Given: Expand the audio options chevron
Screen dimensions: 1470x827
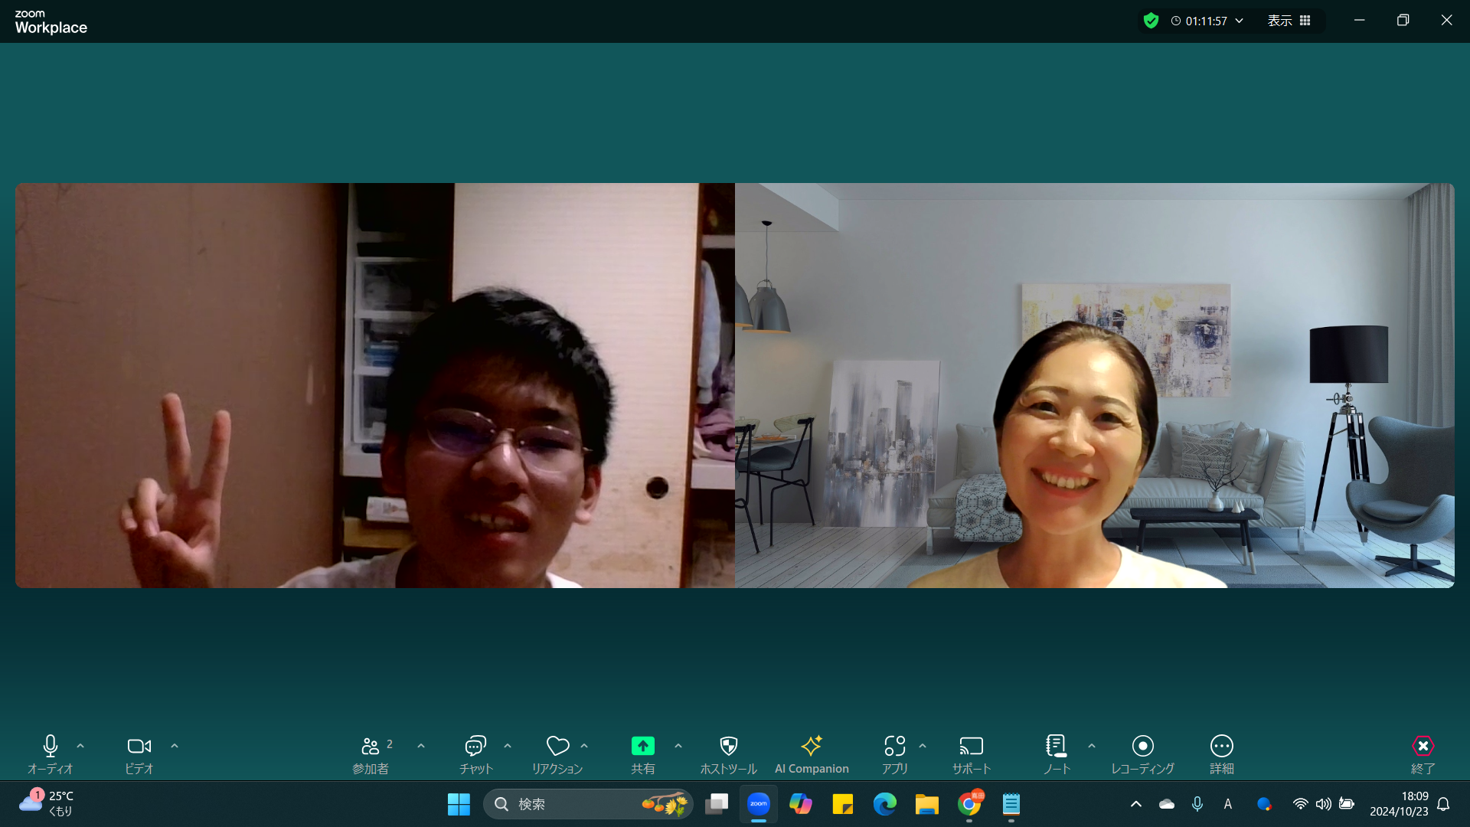Looking at the screenshot, I should pyautogui.click(x=80, y=746).
